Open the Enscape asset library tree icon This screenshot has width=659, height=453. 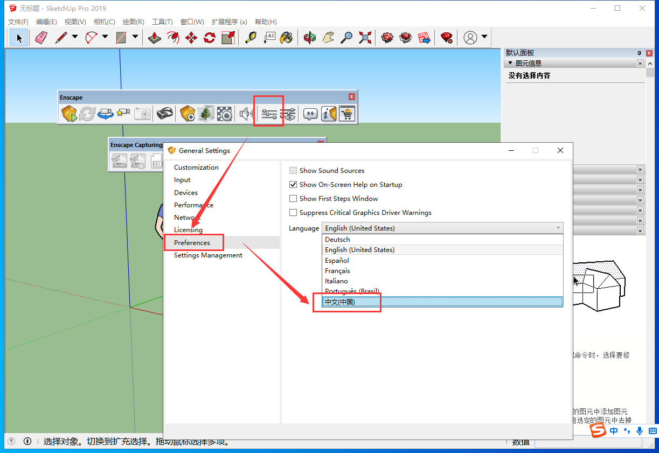pos(205,113)
